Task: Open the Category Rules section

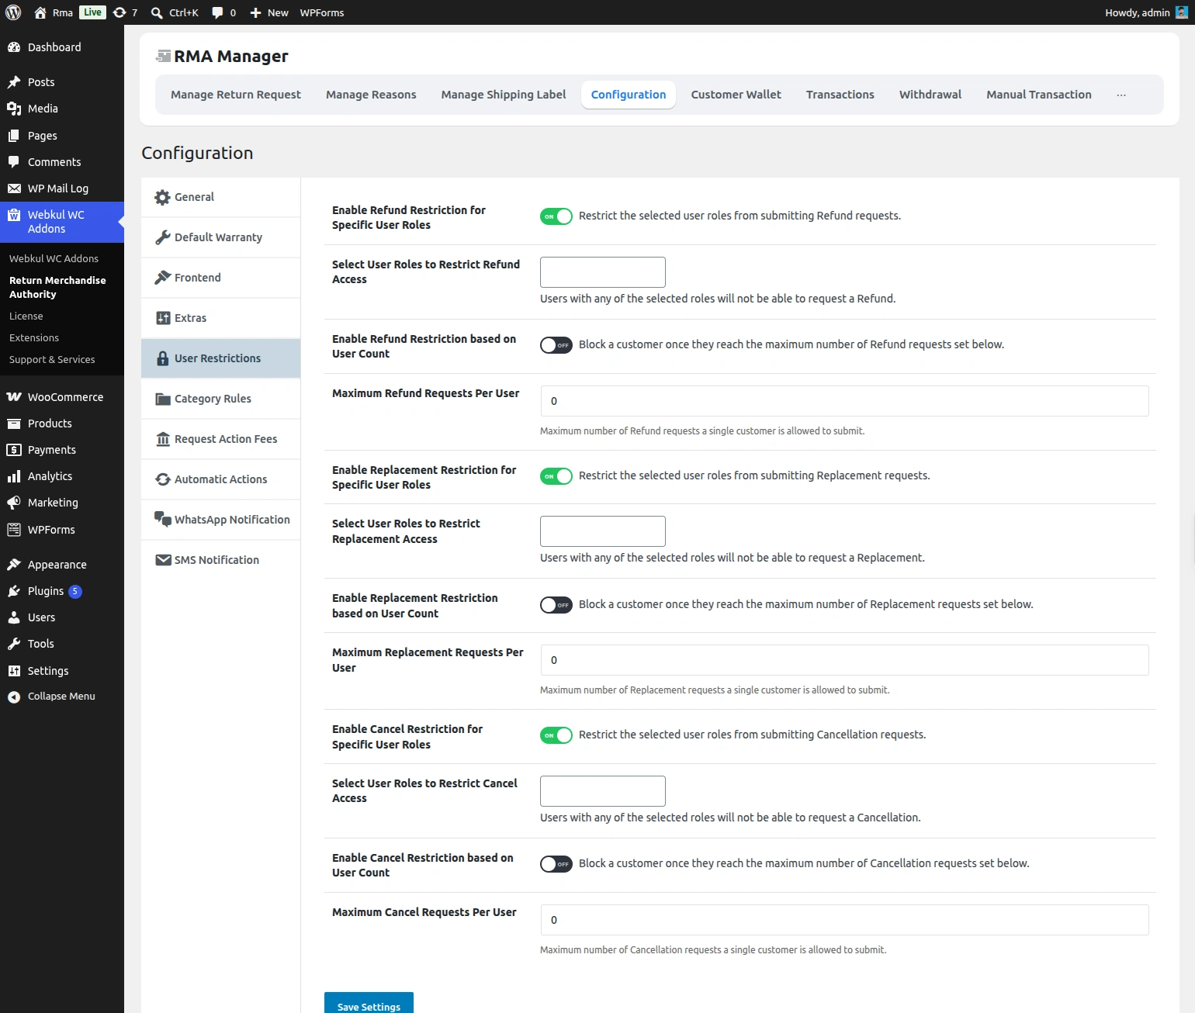Action: tap(220, 399)
